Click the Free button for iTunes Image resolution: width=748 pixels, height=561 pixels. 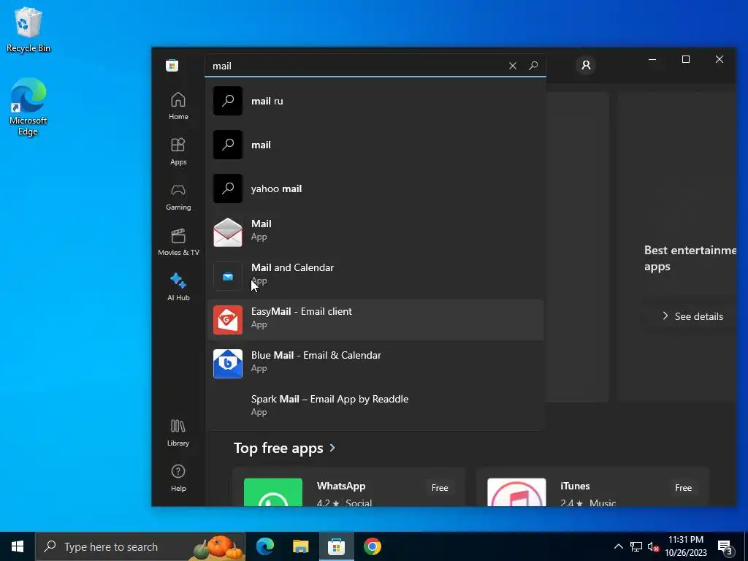(683, 488)
